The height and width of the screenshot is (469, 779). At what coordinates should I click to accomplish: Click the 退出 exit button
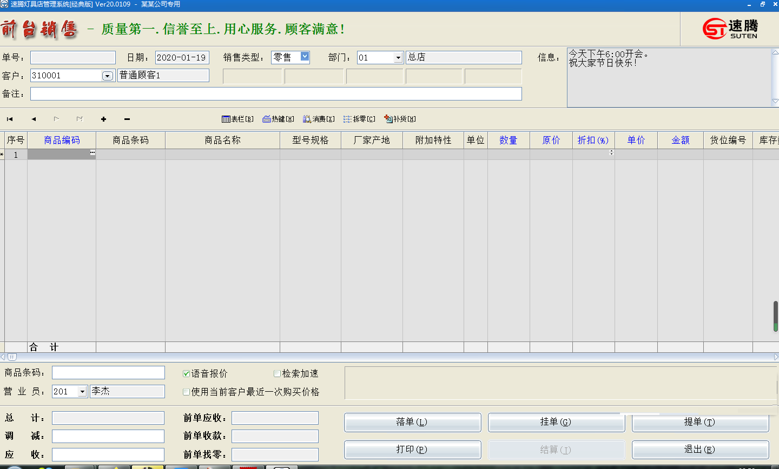[700, 449]
